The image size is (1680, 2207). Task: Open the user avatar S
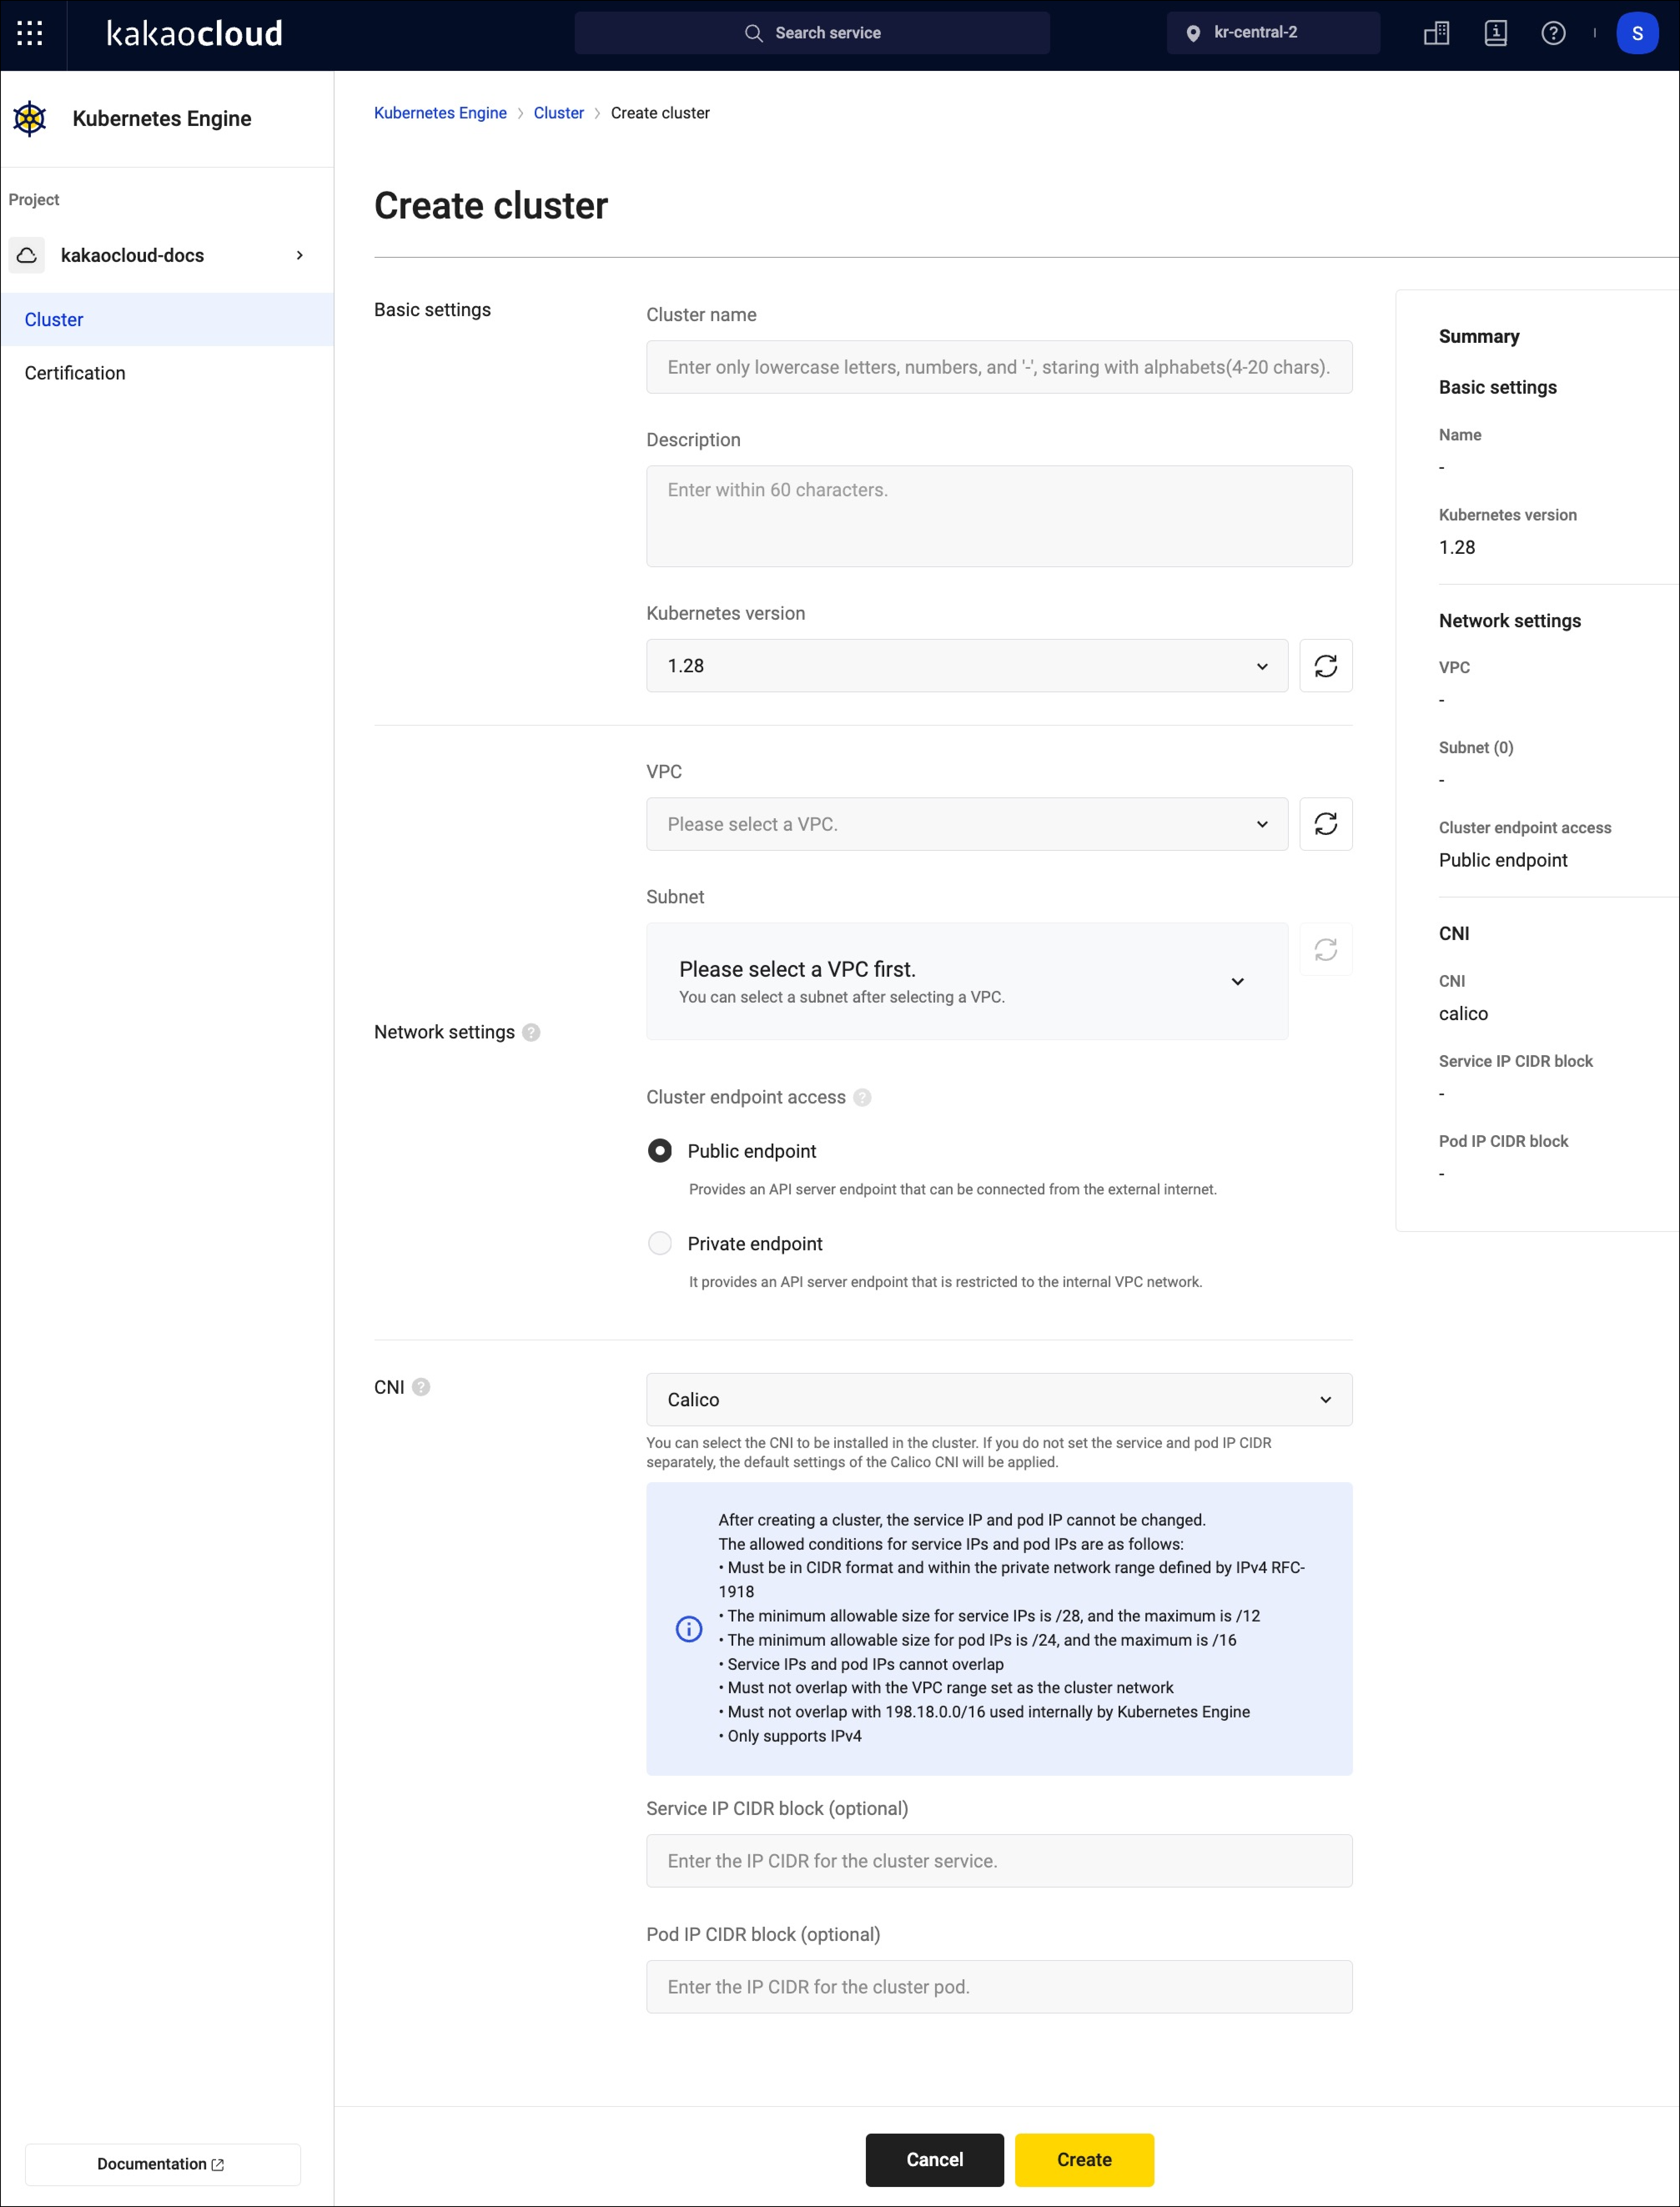[x=1637, y=33]
